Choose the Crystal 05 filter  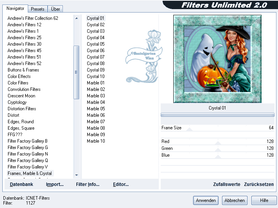click(96, 44)
